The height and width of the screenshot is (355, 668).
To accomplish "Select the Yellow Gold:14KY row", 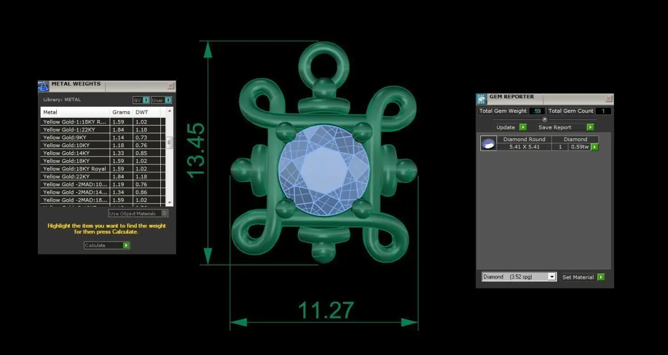I will (104, 153).
